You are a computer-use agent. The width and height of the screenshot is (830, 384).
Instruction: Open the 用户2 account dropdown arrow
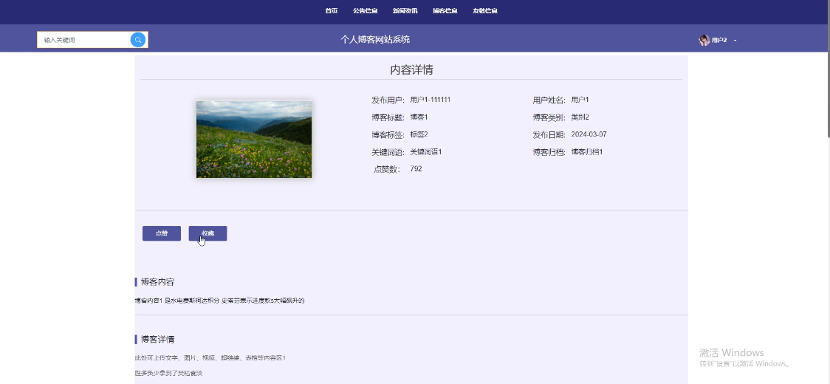[735, 41]
